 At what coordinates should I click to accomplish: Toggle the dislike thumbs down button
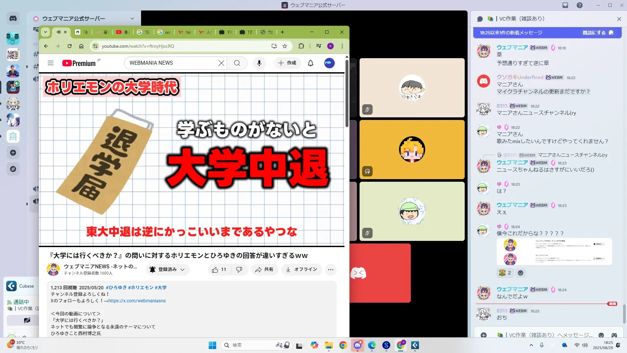(239, 270)
